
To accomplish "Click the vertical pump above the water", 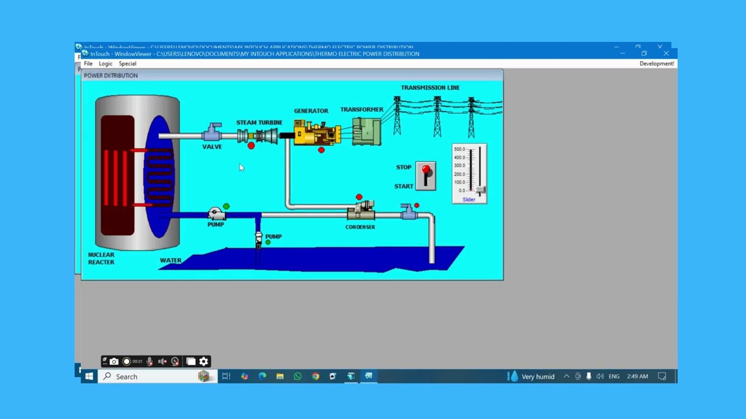I will pos(259,239).
